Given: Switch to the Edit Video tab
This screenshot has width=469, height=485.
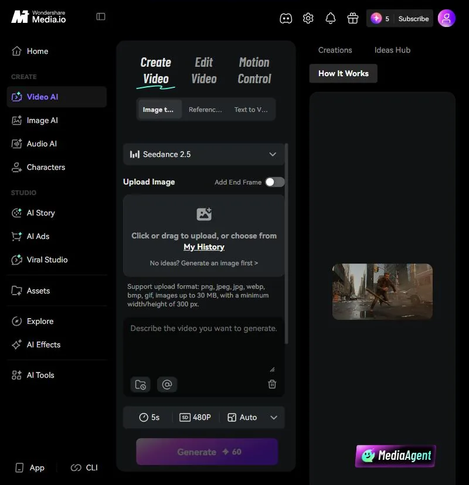Looking at the screenshot, I should pyautogui.click(x=203, y=71).
